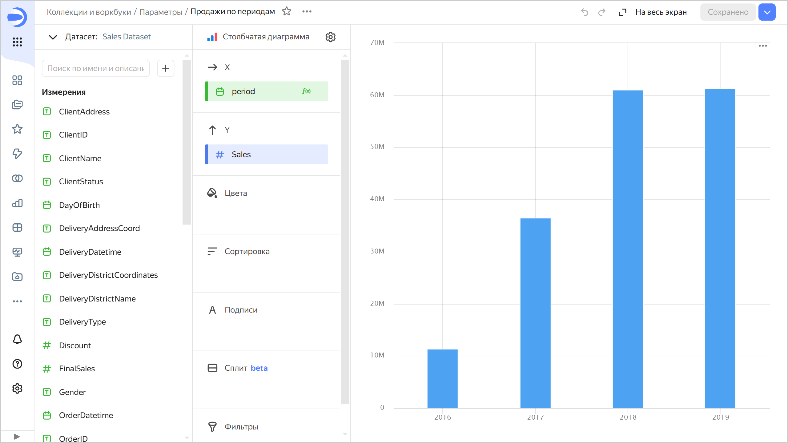Image resolution: width=788 pixels, height=443 pixels.
Task: Open charts section in left sidebar
Action: coord(17,203)
